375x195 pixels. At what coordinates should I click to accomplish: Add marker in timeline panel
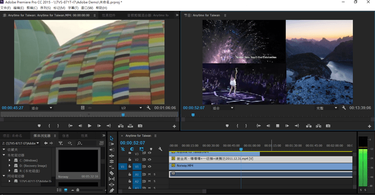click(x=151, y=149)
